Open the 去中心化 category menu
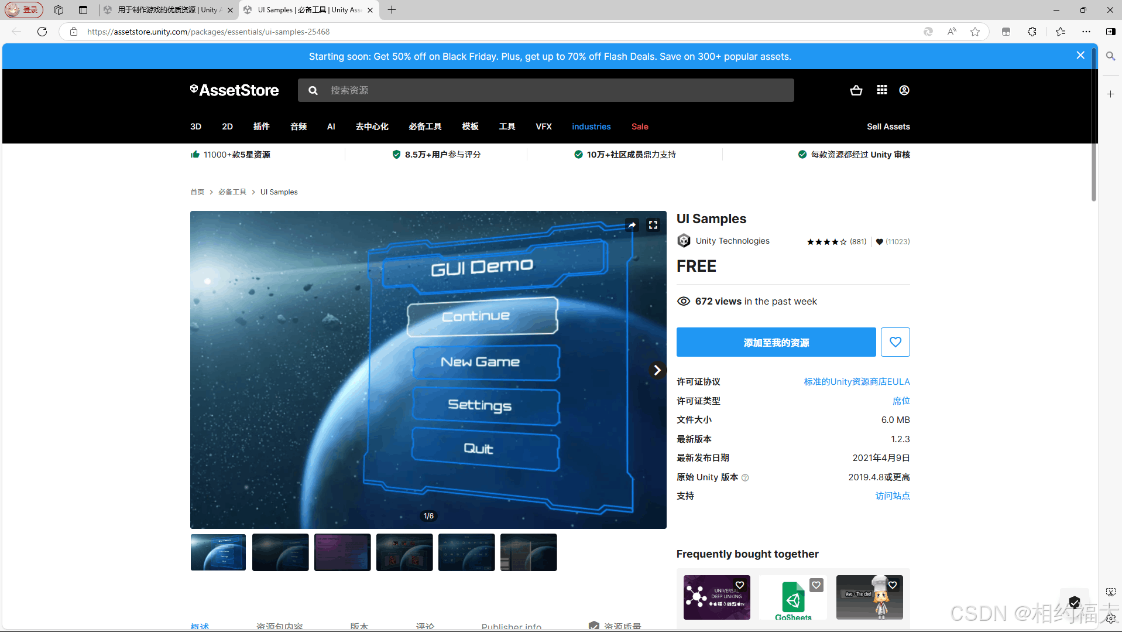Viewport: 1122px width, 632px height. (372, 127)
